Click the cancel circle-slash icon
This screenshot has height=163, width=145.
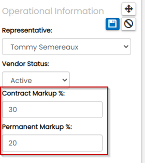click(128, 24)
